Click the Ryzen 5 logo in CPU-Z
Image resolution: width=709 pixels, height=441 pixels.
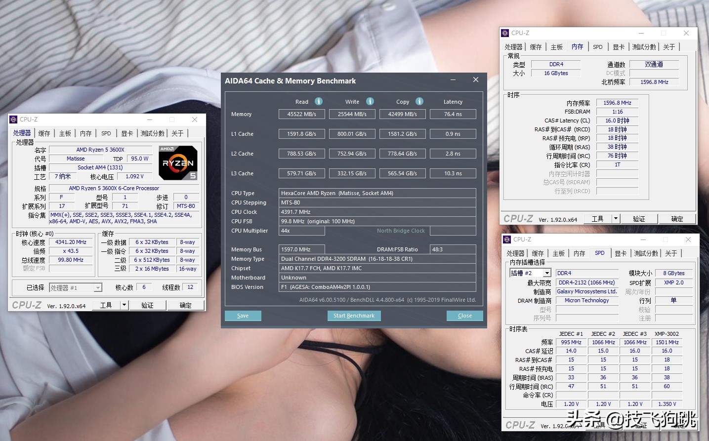(177, 163)
